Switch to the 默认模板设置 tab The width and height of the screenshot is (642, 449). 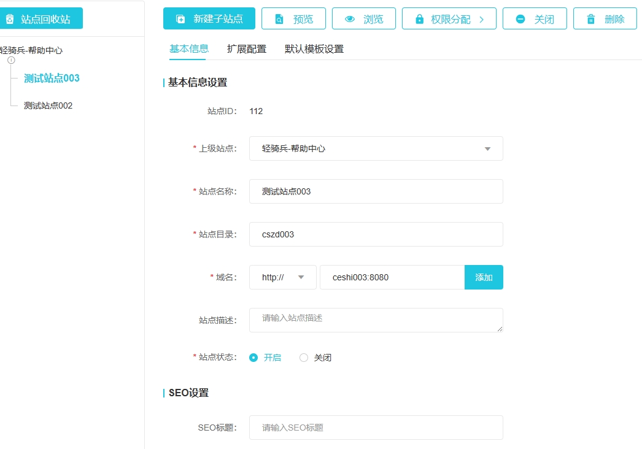point(314,49)
